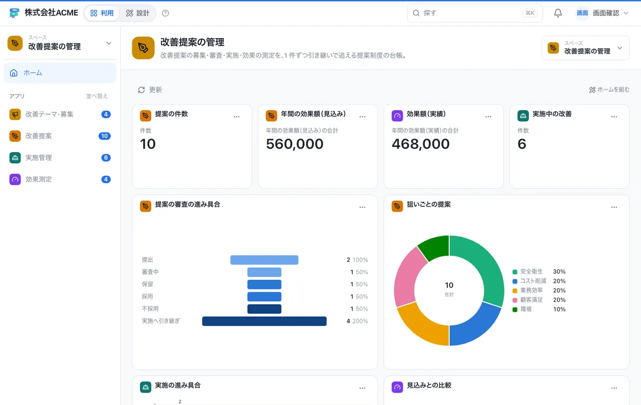Click the ACME company logo icon
641x405 pixels.
coord(14,13)
